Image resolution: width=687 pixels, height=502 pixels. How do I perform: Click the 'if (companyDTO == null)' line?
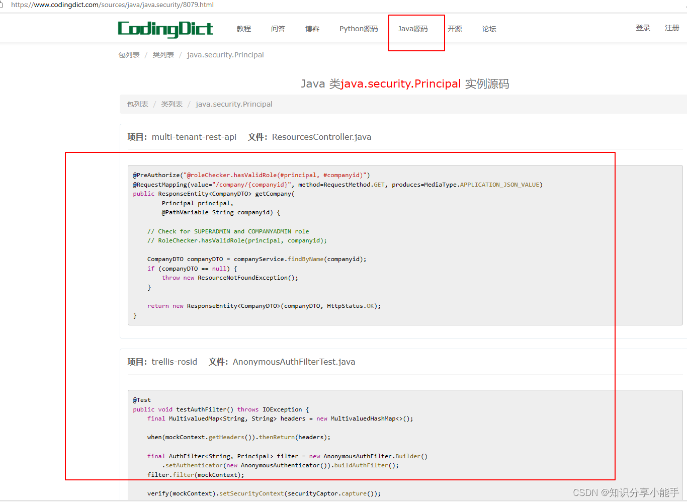(x=192, y=269)
